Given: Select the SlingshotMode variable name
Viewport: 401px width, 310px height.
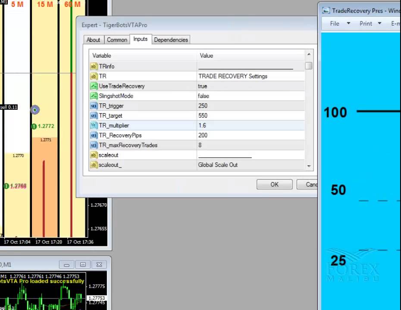Looking at the screenshot, I should [116, 96].
